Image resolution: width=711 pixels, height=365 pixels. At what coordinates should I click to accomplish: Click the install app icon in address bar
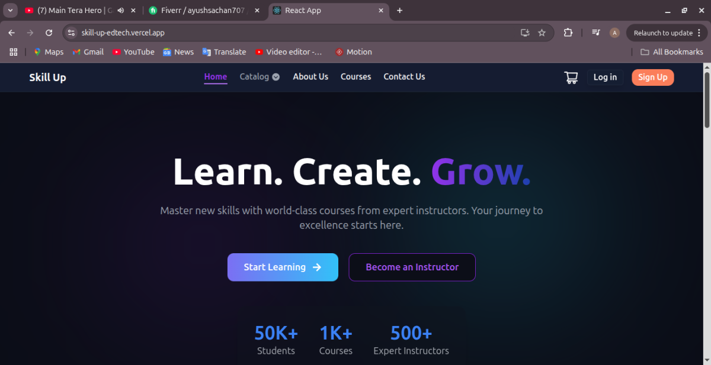click(524, 33)
